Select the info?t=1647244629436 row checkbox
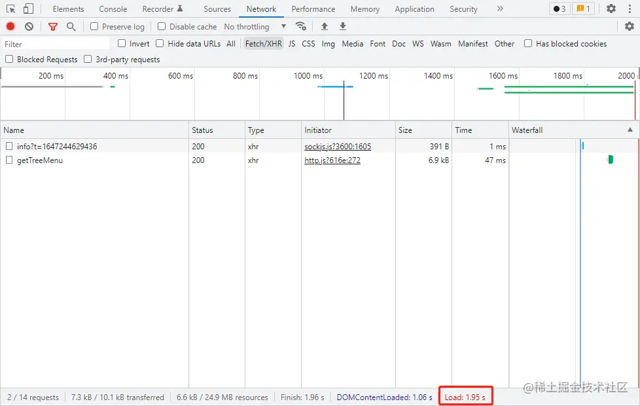The height and width of the screenshot is (406, 640). [x=9, y=146]
